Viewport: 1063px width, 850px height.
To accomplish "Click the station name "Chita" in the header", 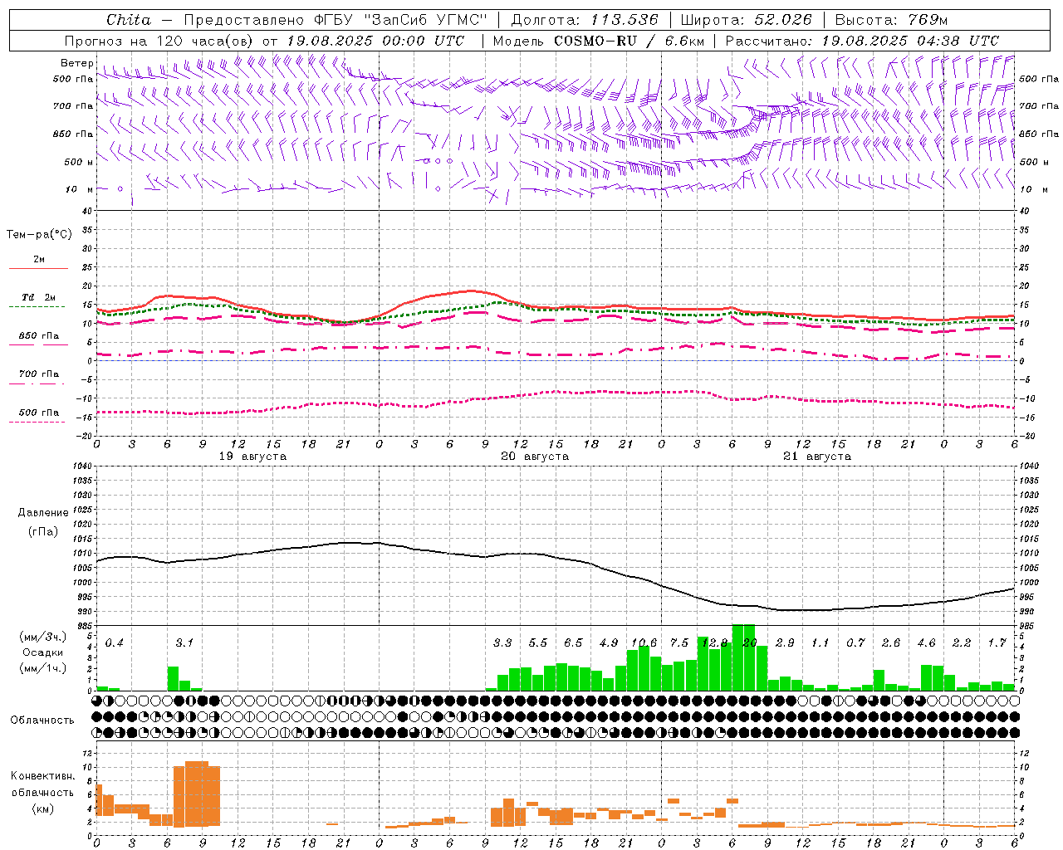I will [x=129, y=20].
